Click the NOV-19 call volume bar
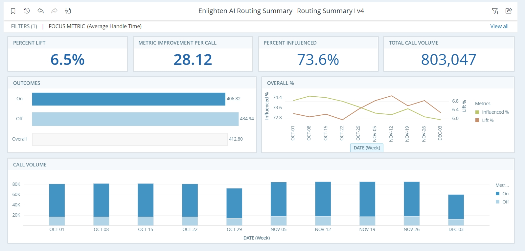The height and width of the screenshot is (251, 525). coord(367,203)
